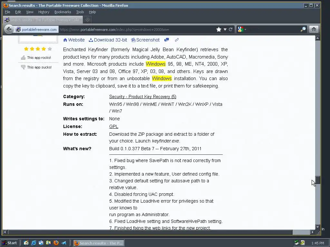Click the horizontal scrollbar thumb
This screenshot has height=247, width=330.
(x=150, y=232)
